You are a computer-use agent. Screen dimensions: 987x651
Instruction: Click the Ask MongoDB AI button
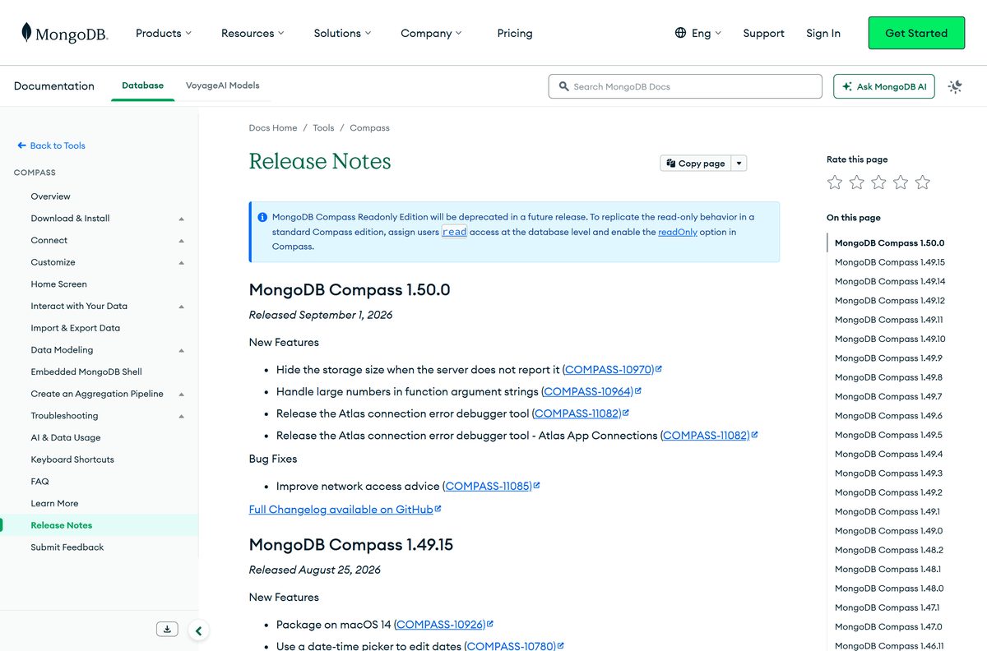click(884, 86)
